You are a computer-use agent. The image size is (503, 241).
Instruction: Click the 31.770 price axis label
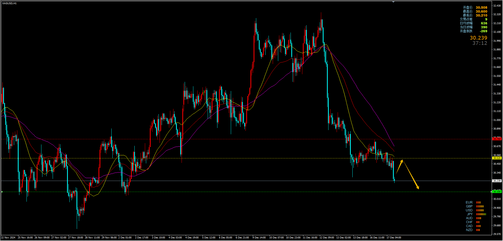(497, 58)
